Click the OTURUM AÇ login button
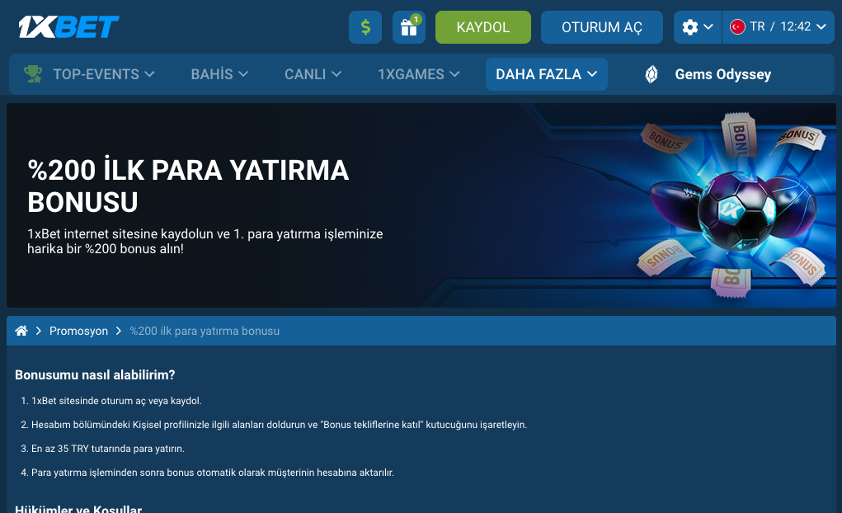 601,27
